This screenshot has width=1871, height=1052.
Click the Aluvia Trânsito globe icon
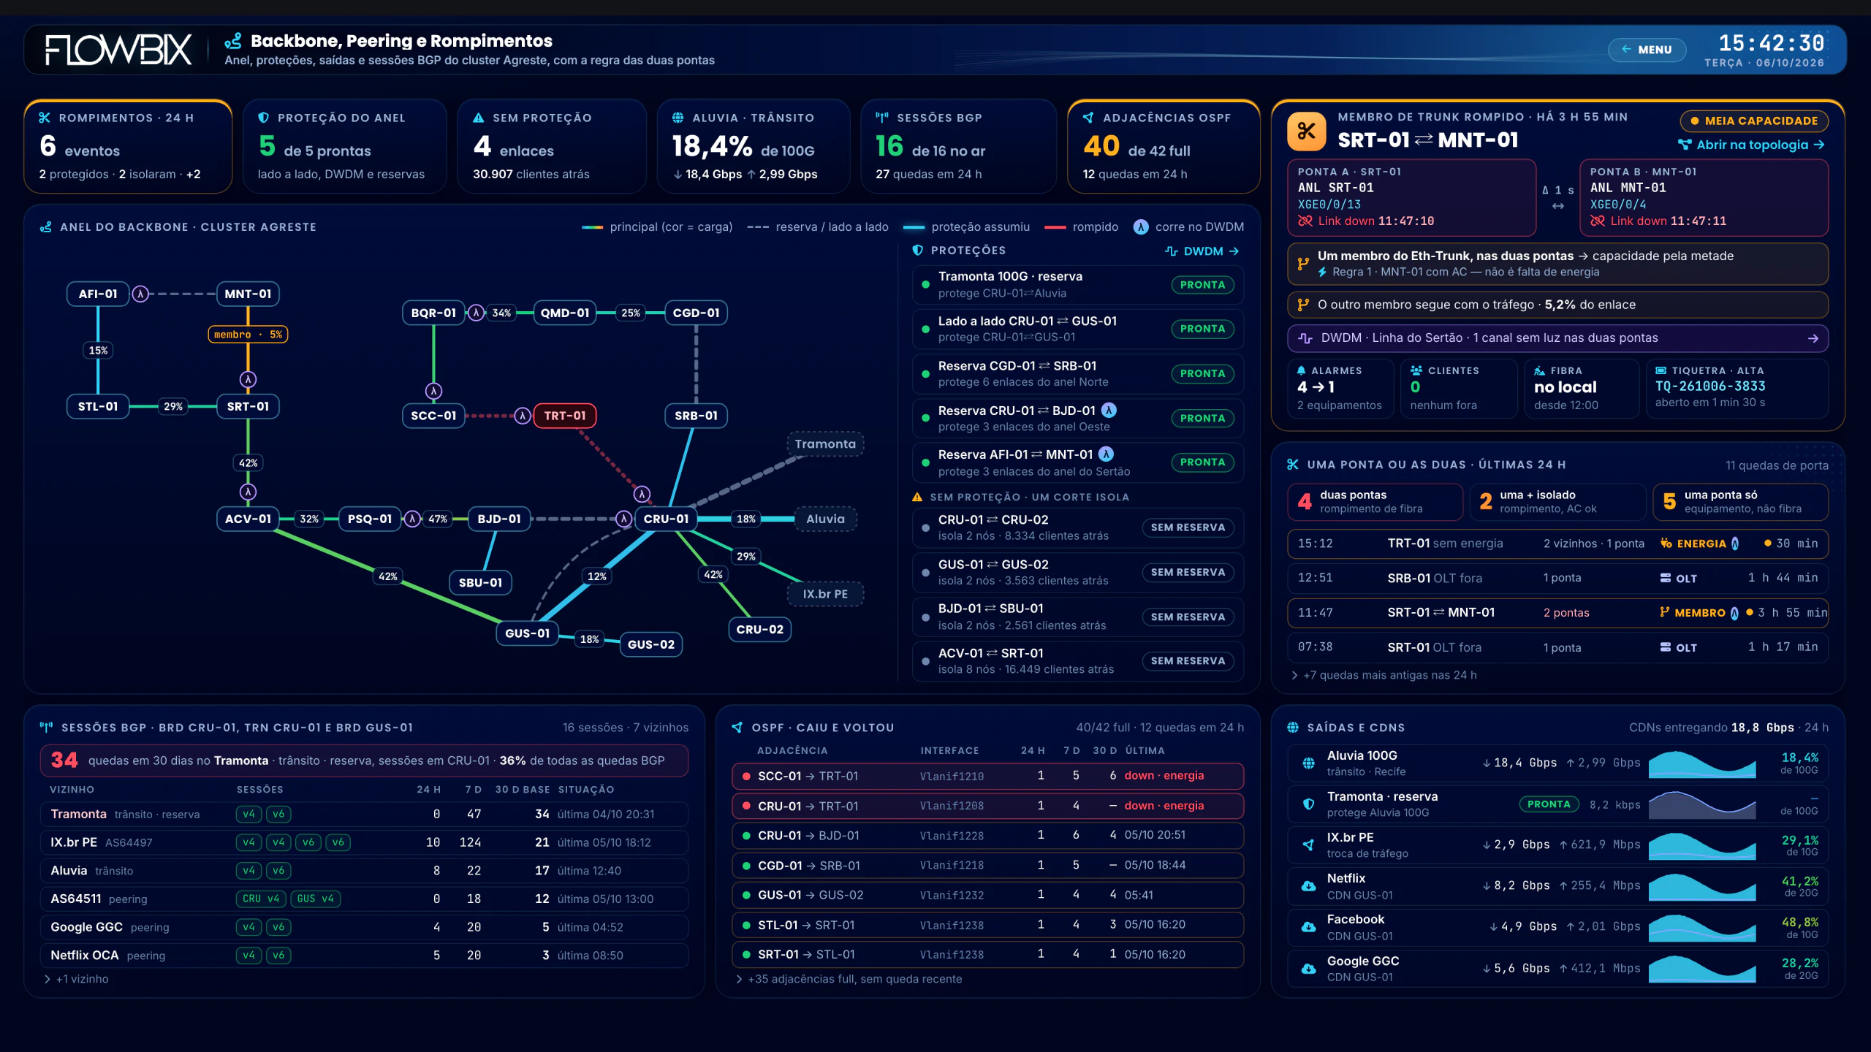[x=678, y=118]
